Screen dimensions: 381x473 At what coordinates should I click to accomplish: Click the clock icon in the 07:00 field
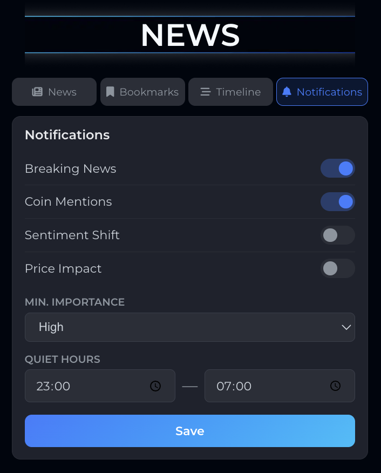point(335,386)
